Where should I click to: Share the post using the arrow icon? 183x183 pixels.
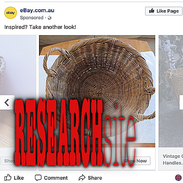coord(82,178)
